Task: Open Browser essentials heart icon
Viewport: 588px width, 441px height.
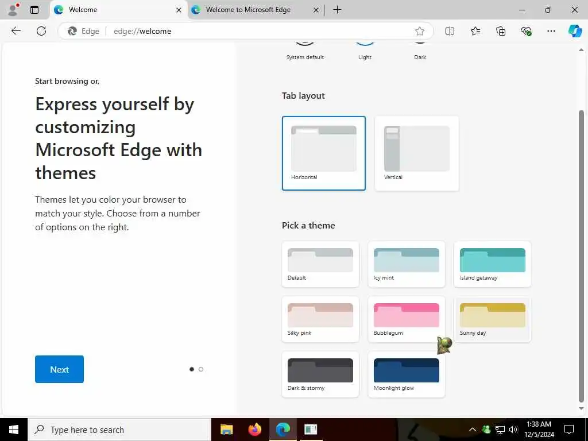Action: click(x=526, y=31)
